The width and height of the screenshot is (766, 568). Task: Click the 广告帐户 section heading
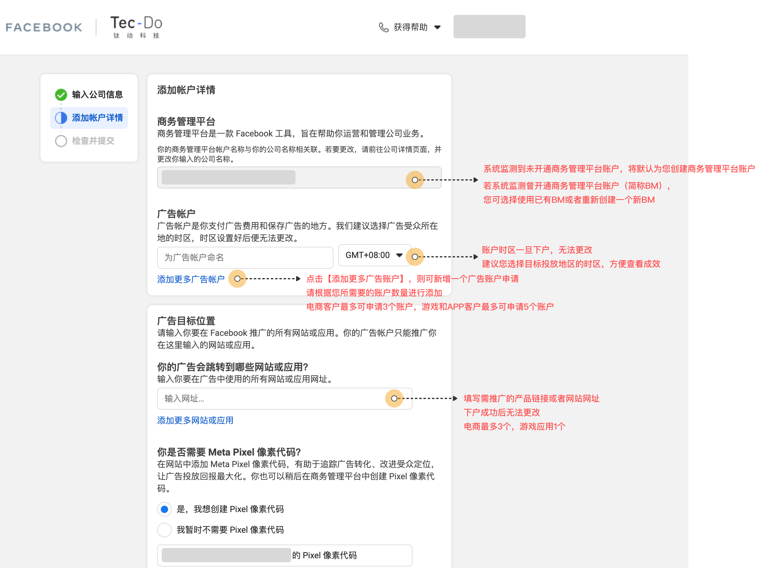(176, 214)
